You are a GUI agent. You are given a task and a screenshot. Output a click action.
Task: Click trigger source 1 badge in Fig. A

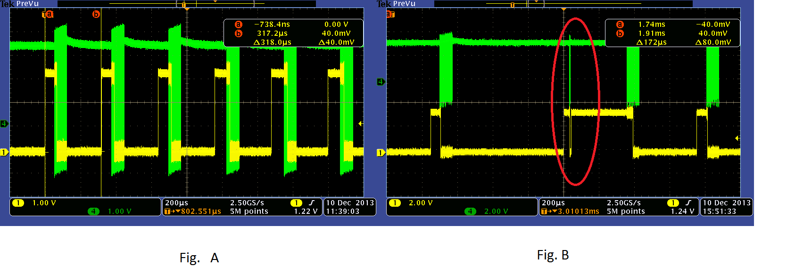[x=296, y=203]
